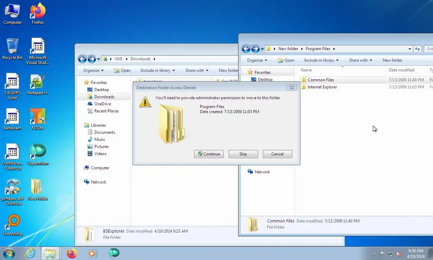Click Open in Program Files window toolbar
The height and width of the screenshot is (260, 433).
point(286,60)
